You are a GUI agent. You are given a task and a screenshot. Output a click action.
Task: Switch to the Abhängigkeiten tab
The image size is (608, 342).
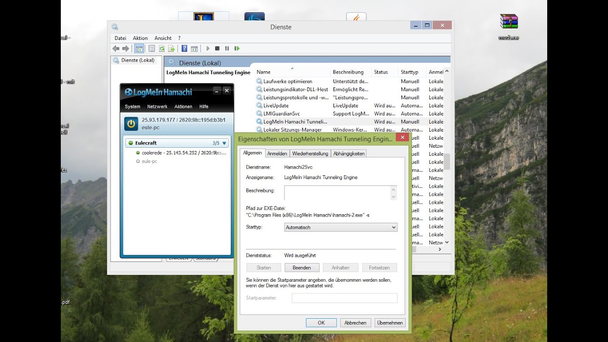click(x=349, y=153)
